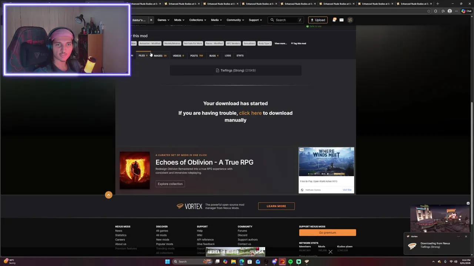This screenshot has width=474, height=266.
Task: Open the Popular mods footer link
Action: pyautogui.click(x=164, y=244)
